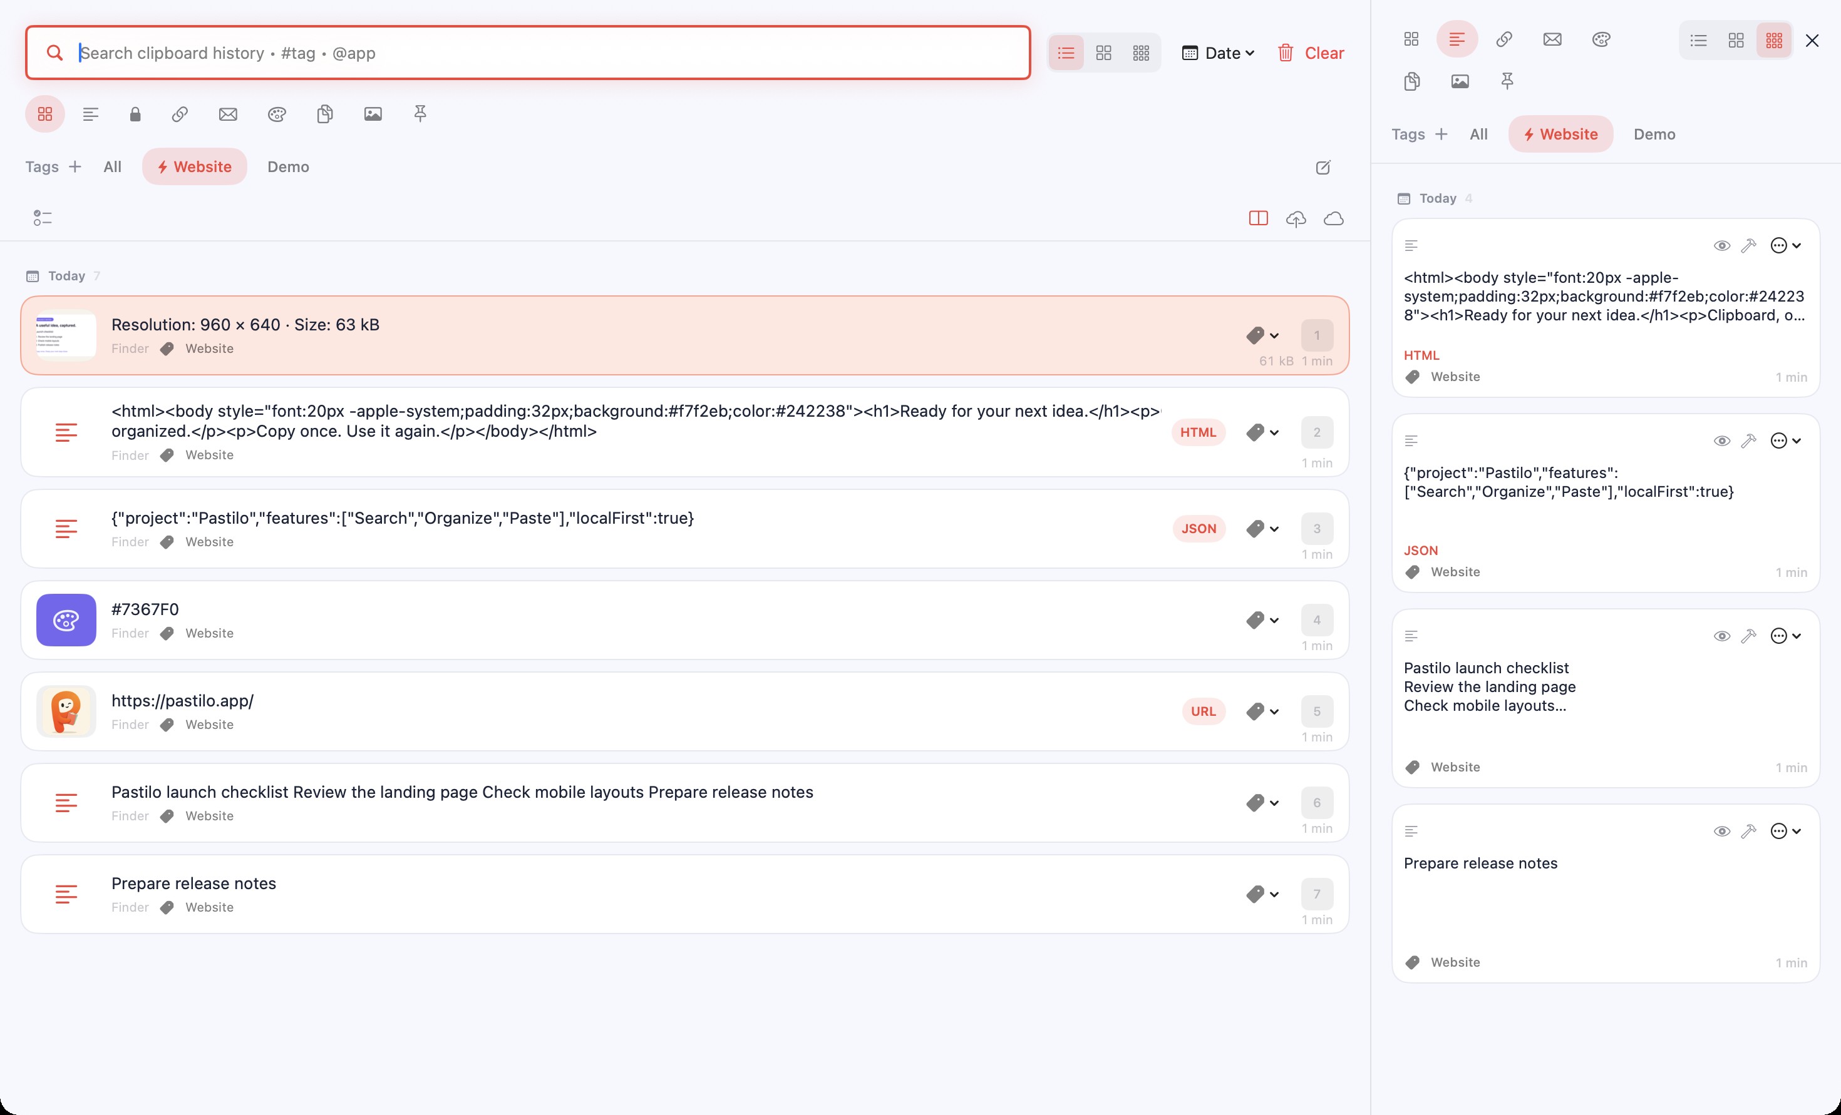Open the Resolution 960 × 640 image thumbnail
Image resolution: width=1841 pixels, height=1115 pixels.
(x=66, y=335)
